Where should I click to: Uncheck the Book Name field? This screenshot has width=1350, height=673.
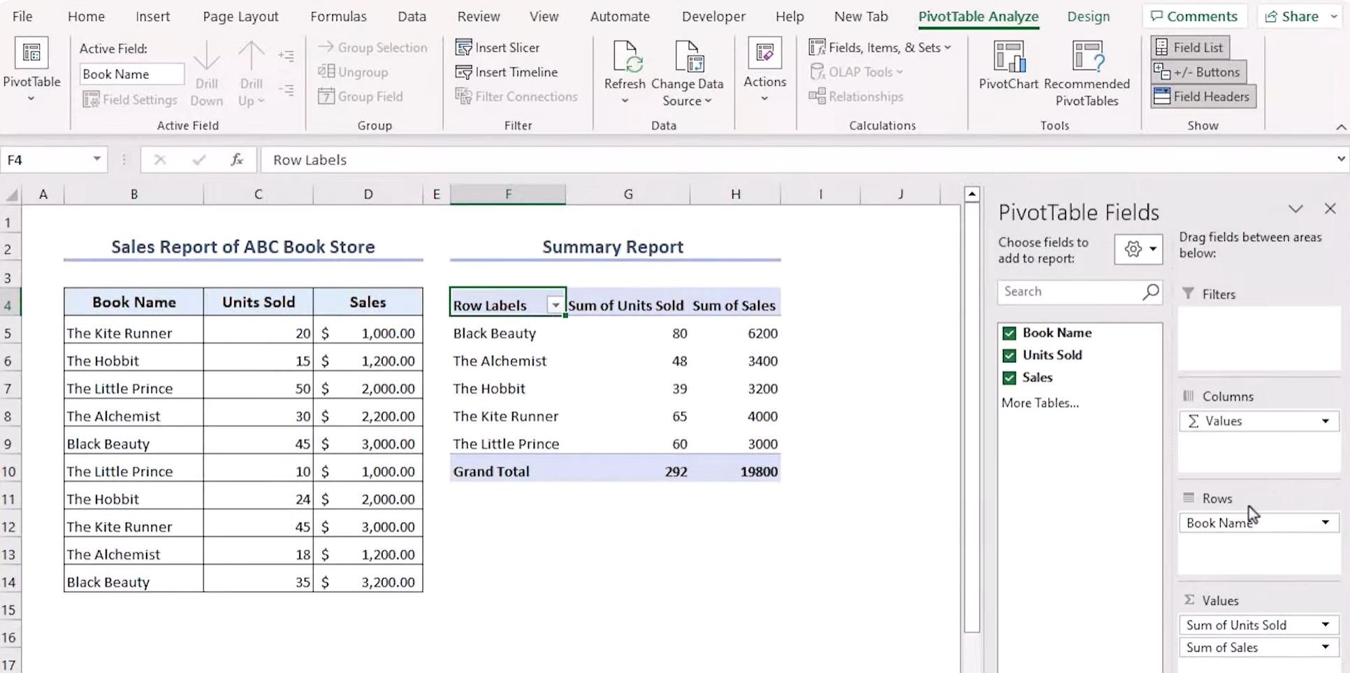point(1009,333)
